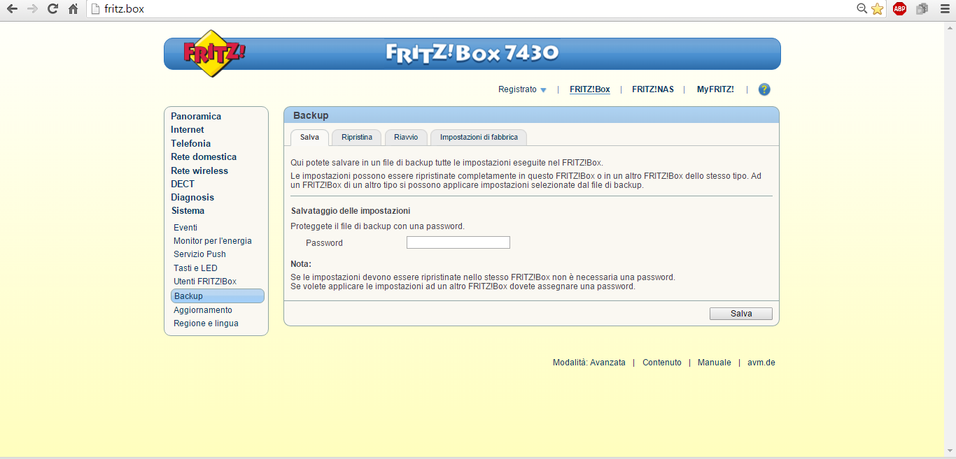Go to the MyFRITZ! link
Screen dimensions: 956x459
point(715,89)
